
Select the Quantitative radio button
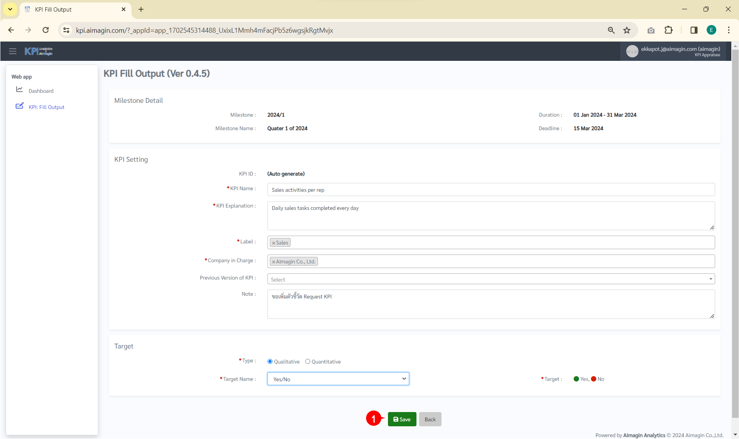(x=308, y=362)
